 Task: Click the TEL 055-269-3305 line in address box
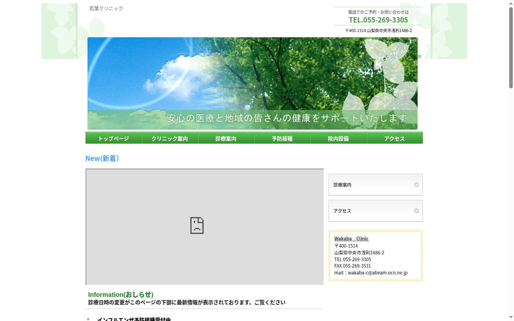tap(353, 259)
